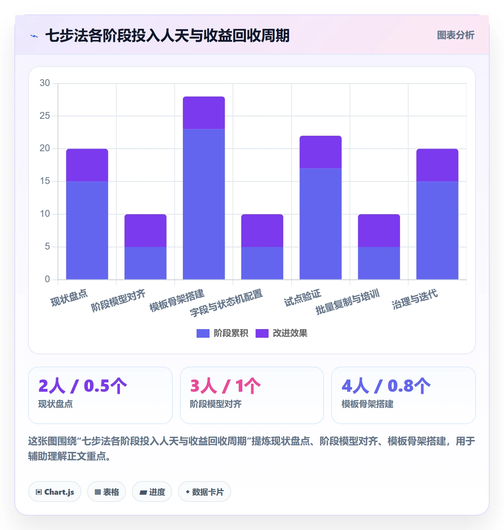Click the 阶段累积 legend label
504x530 pixels.
[231, 333]
